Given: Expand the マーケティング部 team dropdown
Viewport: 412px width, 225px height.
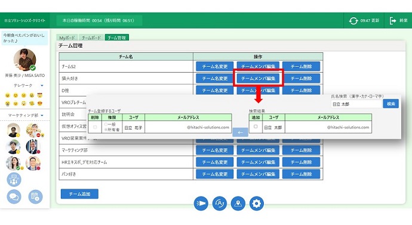Looking at the screenshot, I should pos(42,115).
